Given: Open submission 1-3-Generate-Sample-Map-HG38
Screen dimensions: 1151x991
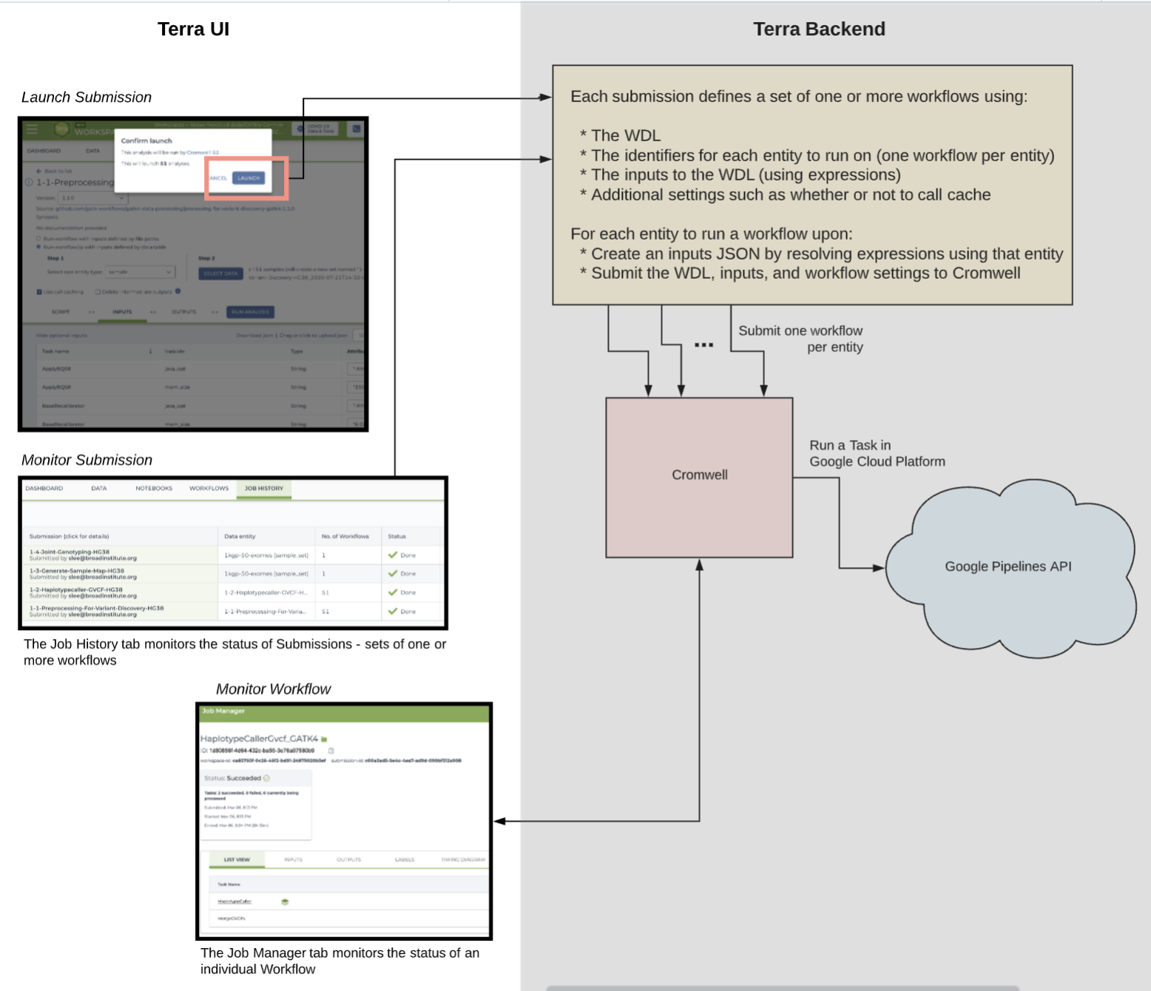Looking at the screenshot, I should point(77,571).
